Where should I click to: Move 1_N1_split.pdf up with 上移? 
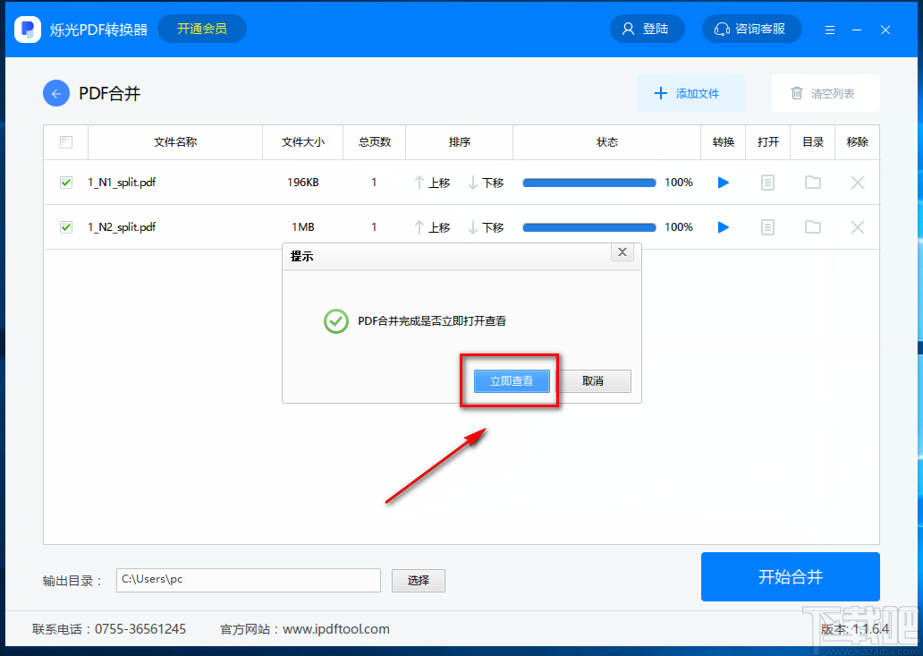[x=432, y=183]
